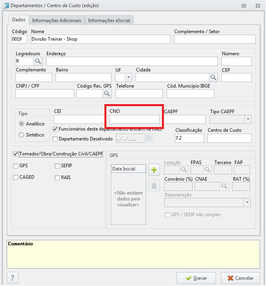The image size is (266, 286).
Task: Check the SEFIP checkbox
Action: (x=58, y=166)
